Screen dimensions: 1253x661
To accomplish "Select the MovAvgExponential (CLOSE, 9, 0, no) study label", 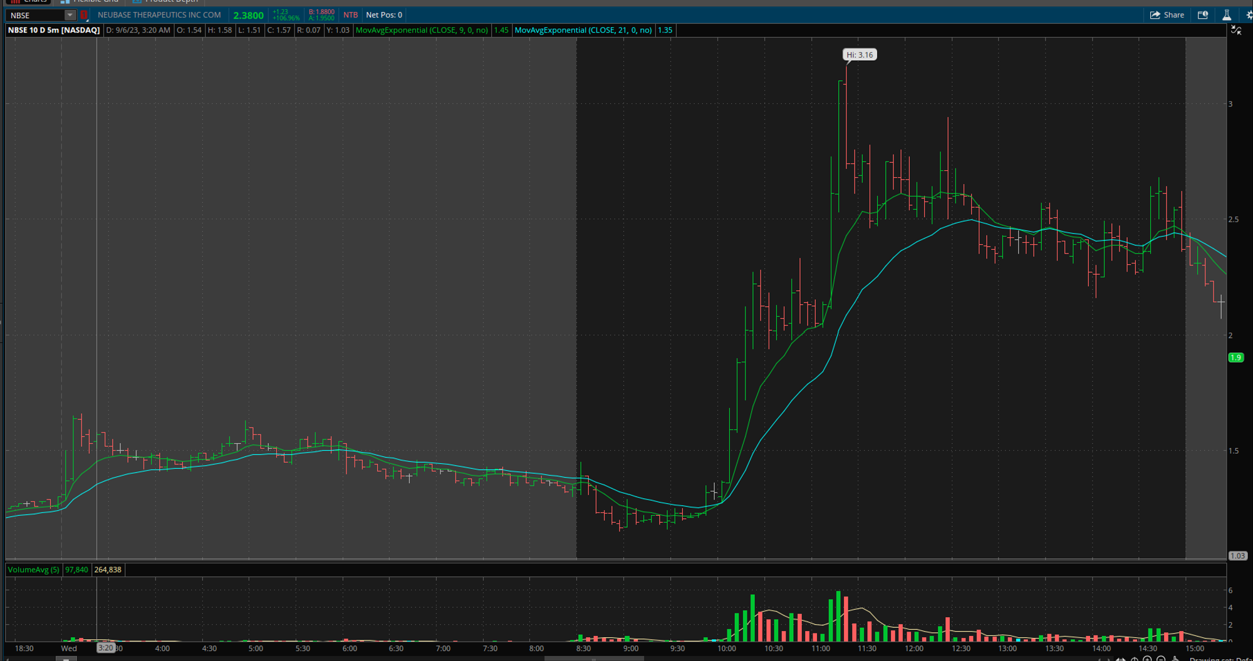I will pos(422,30).
